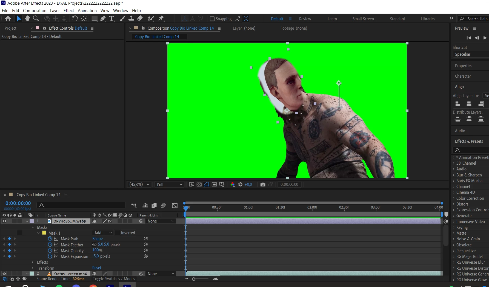Collapse the Masks group
Image resolution: width=489 pixels, height=287 pixels.
click(x=33, y=227)
